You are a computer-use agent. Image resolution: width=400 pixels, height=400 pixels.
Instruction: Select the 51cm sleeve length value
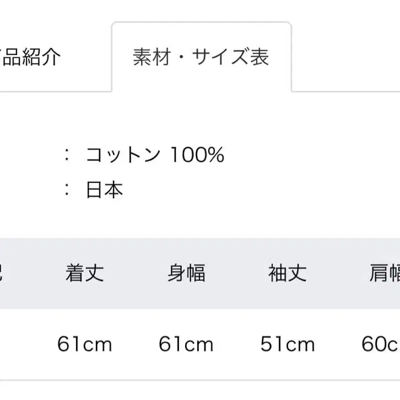click(288, 345)
